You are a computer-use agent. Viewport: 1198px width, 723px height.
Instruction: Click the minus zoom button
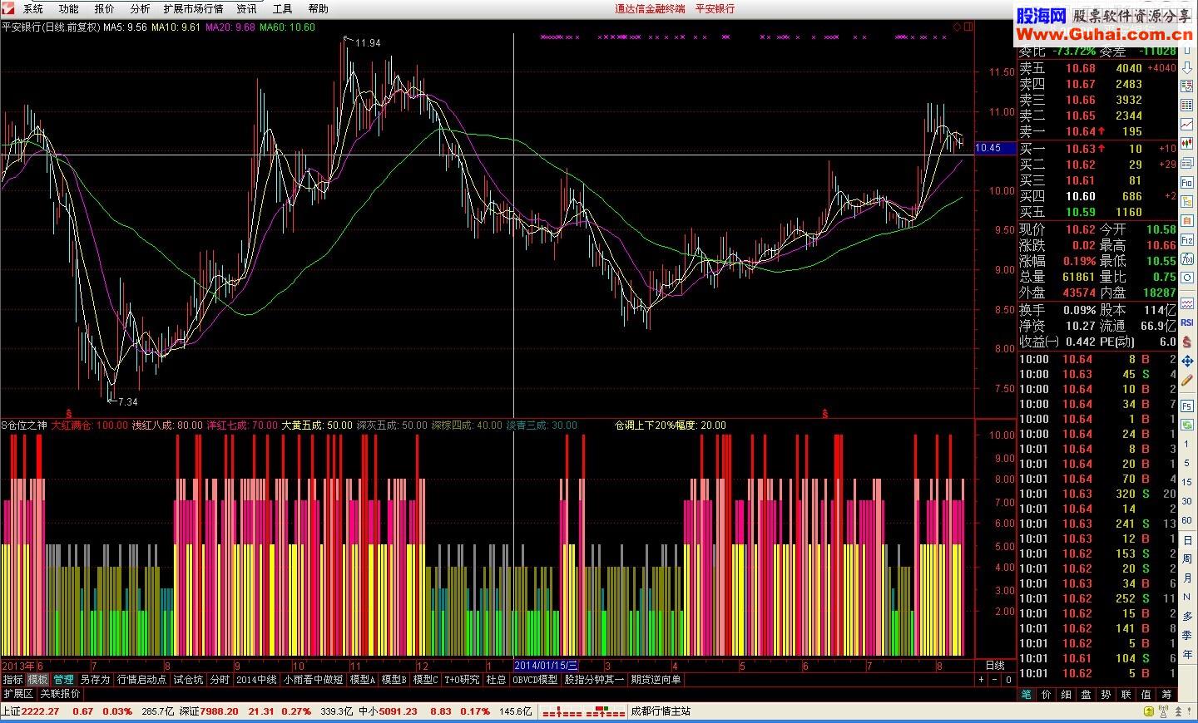tap(994, 680)
